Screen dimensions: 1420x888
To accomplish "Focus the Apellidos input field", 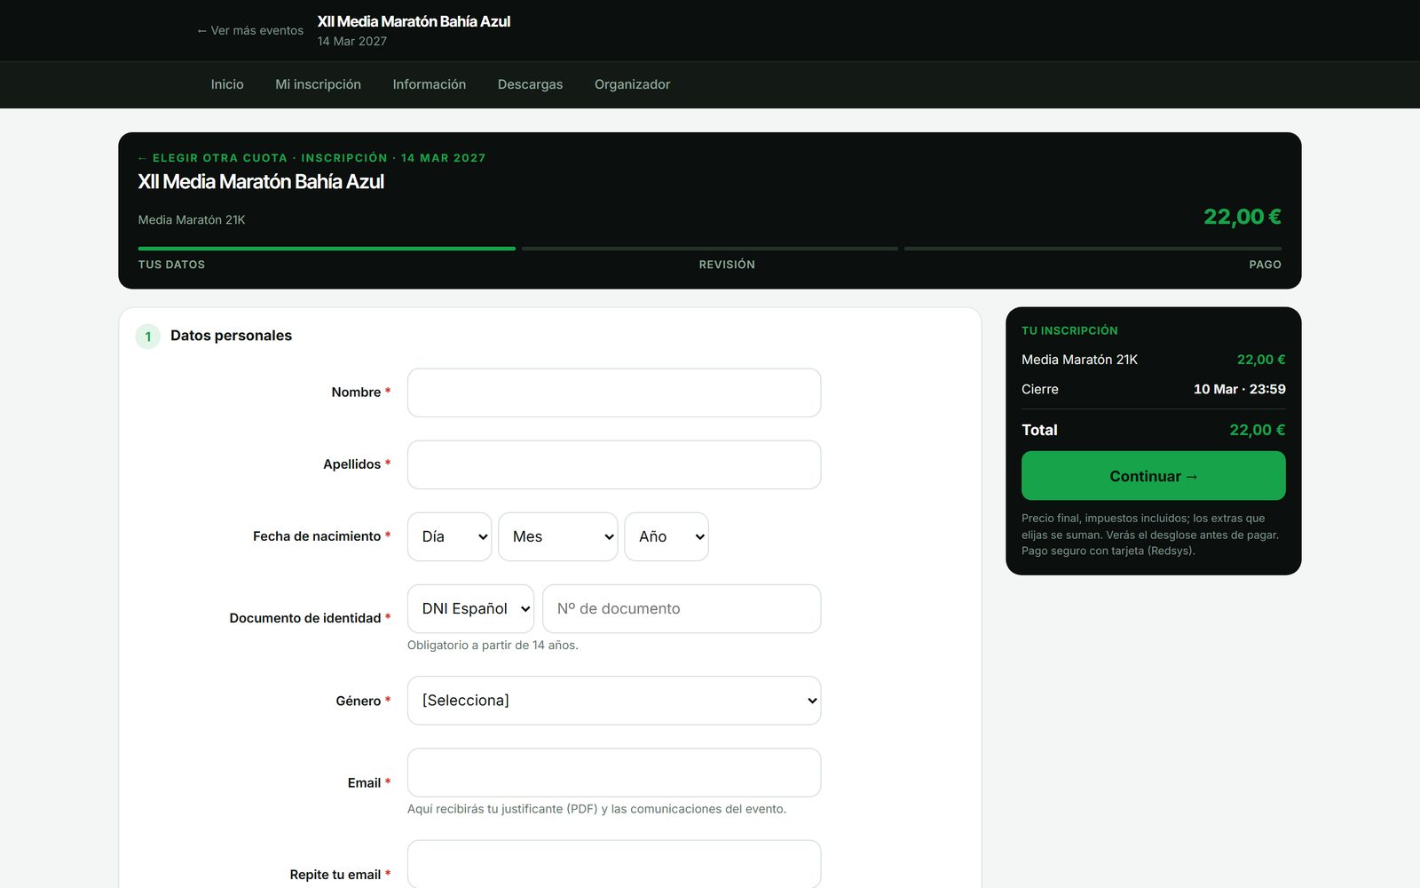I will (x=614, y=464).
